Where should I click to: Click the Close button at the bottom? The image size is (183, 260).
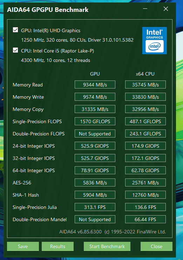coord(156,246)
